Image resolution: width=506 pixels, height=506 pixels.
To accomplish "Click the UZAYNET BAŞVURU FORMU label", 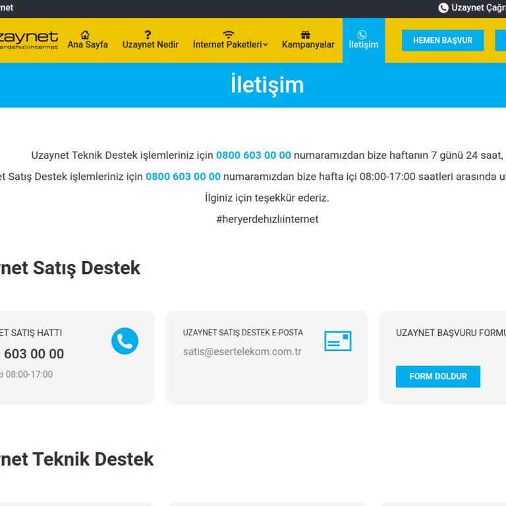I will [x=451, y=333].
